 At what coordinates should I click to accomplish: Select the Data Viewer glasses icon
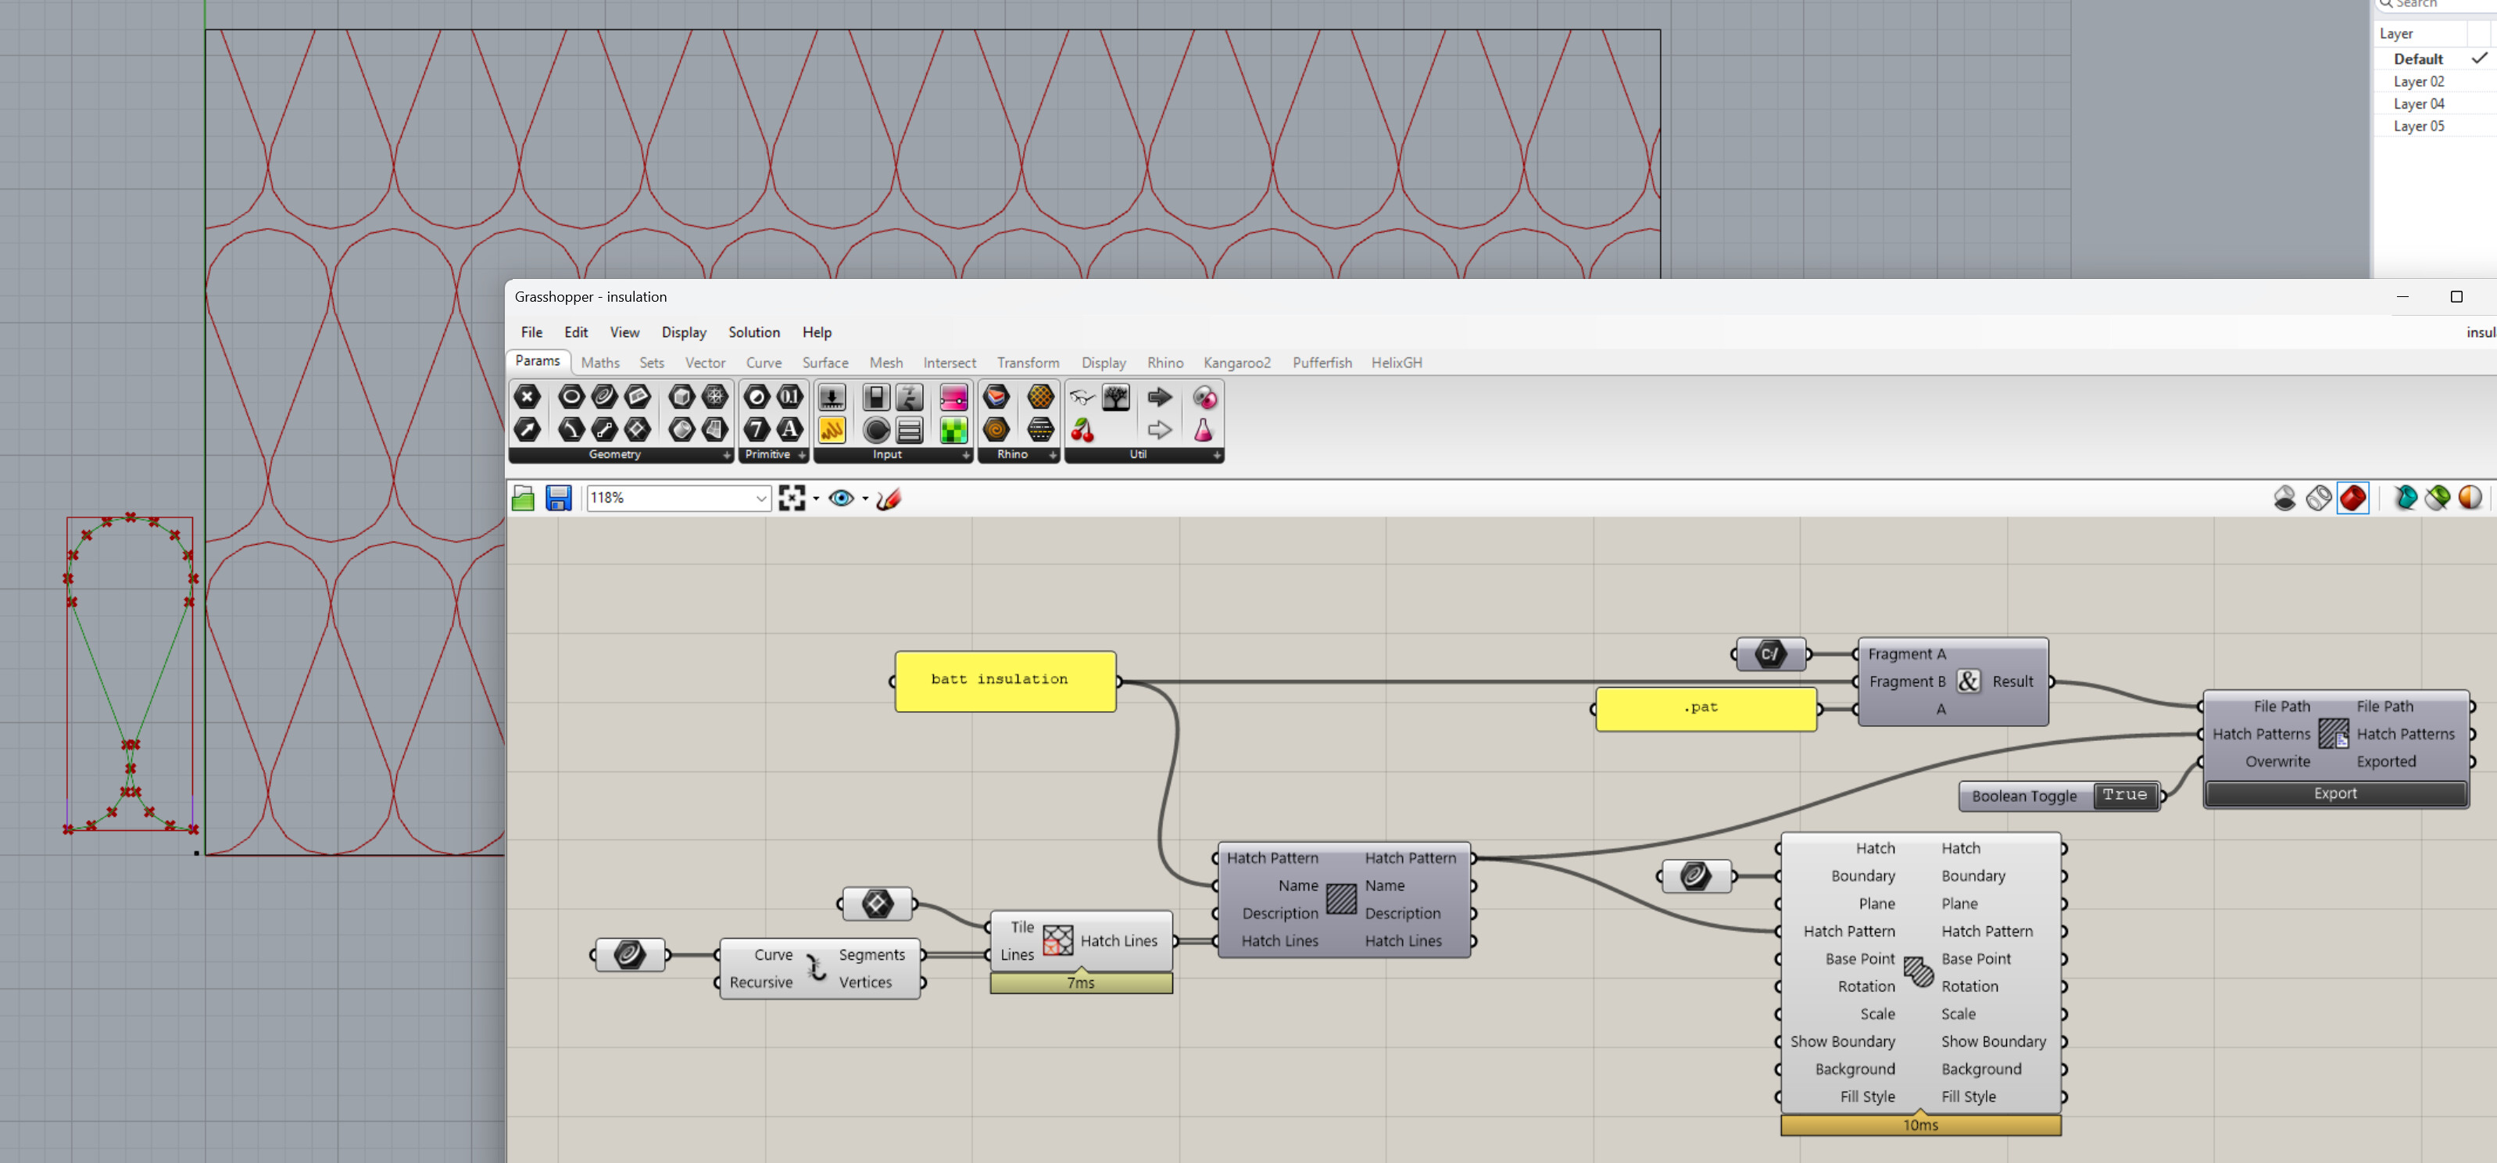pos(1082,396)
